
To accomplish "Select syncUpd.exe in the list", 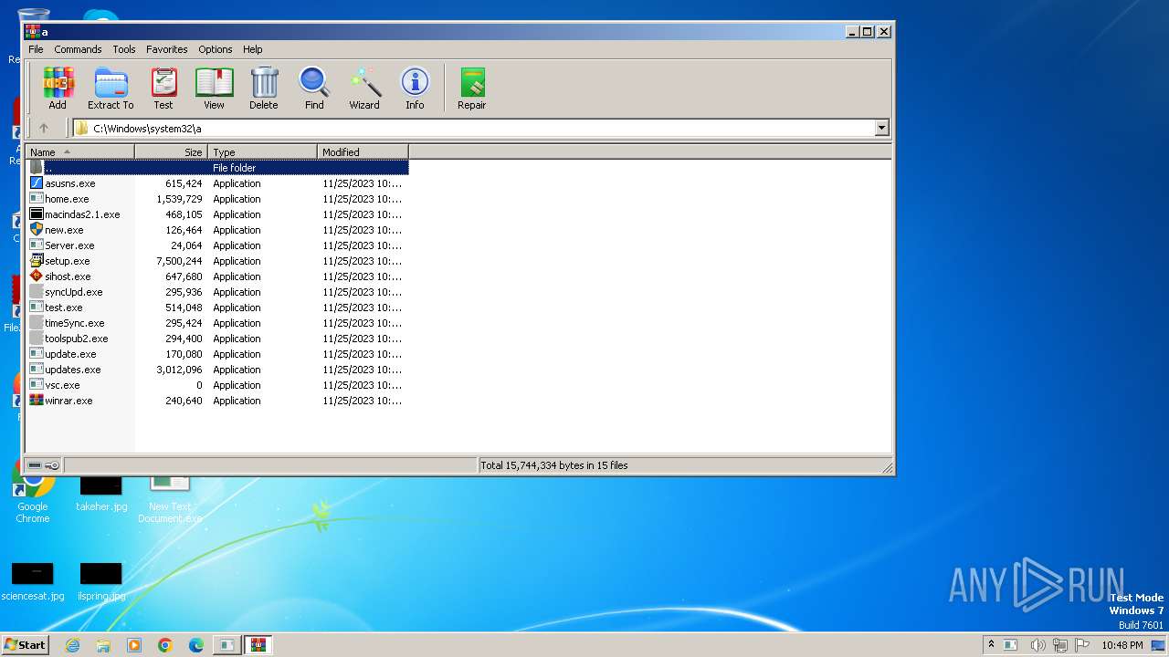I will click(73, 292).
